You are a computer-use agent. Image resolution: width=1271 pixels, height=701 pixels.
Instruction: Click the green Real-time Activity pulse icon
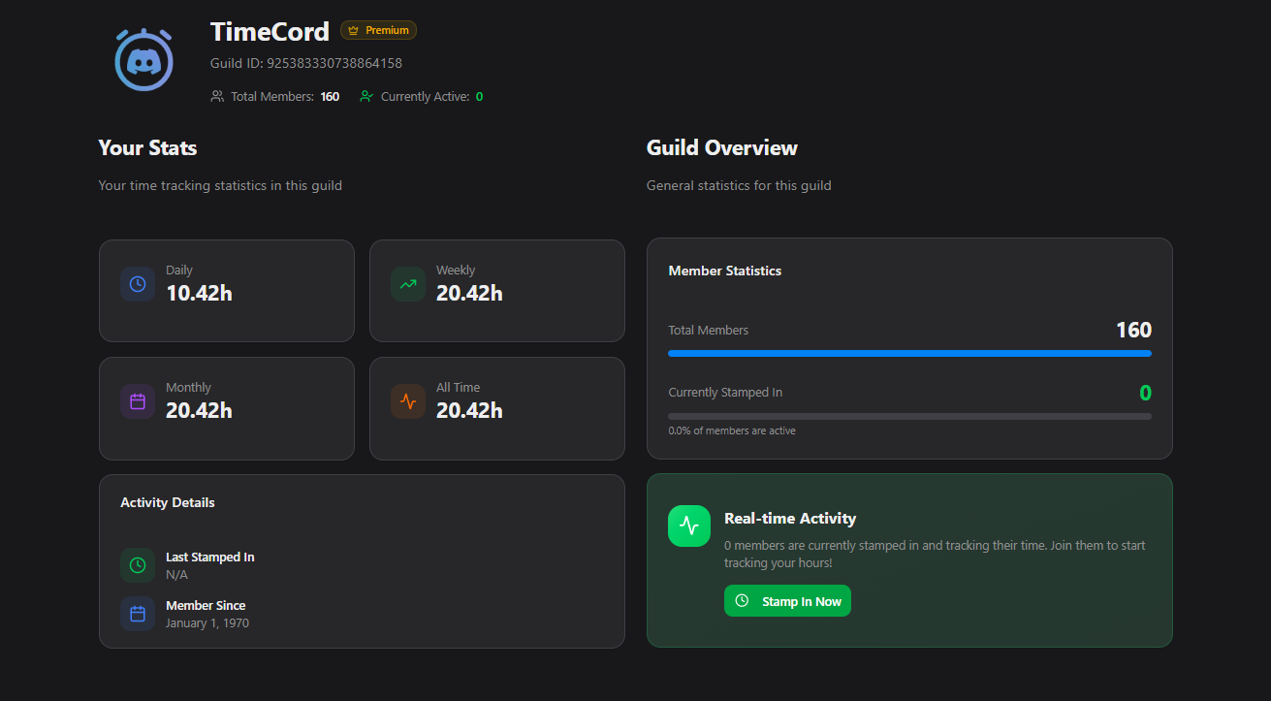(x=689, y=526)
